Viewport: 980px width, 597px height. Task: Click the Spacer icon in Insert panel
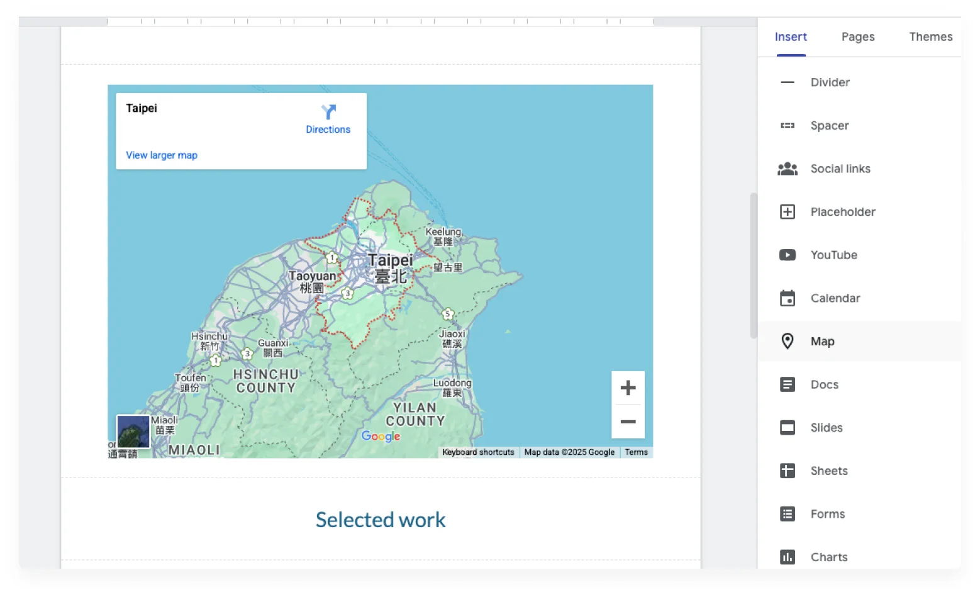787,126
